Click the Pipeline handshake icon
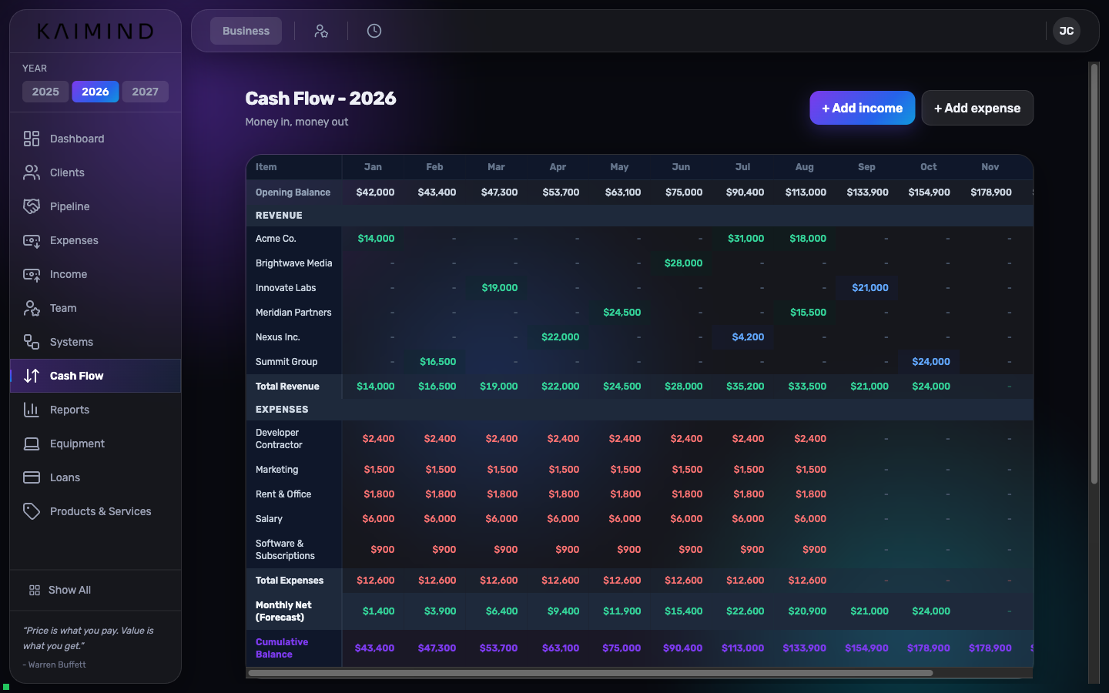The width and height of the screenshot is (1109, 693). coord(32,206)
